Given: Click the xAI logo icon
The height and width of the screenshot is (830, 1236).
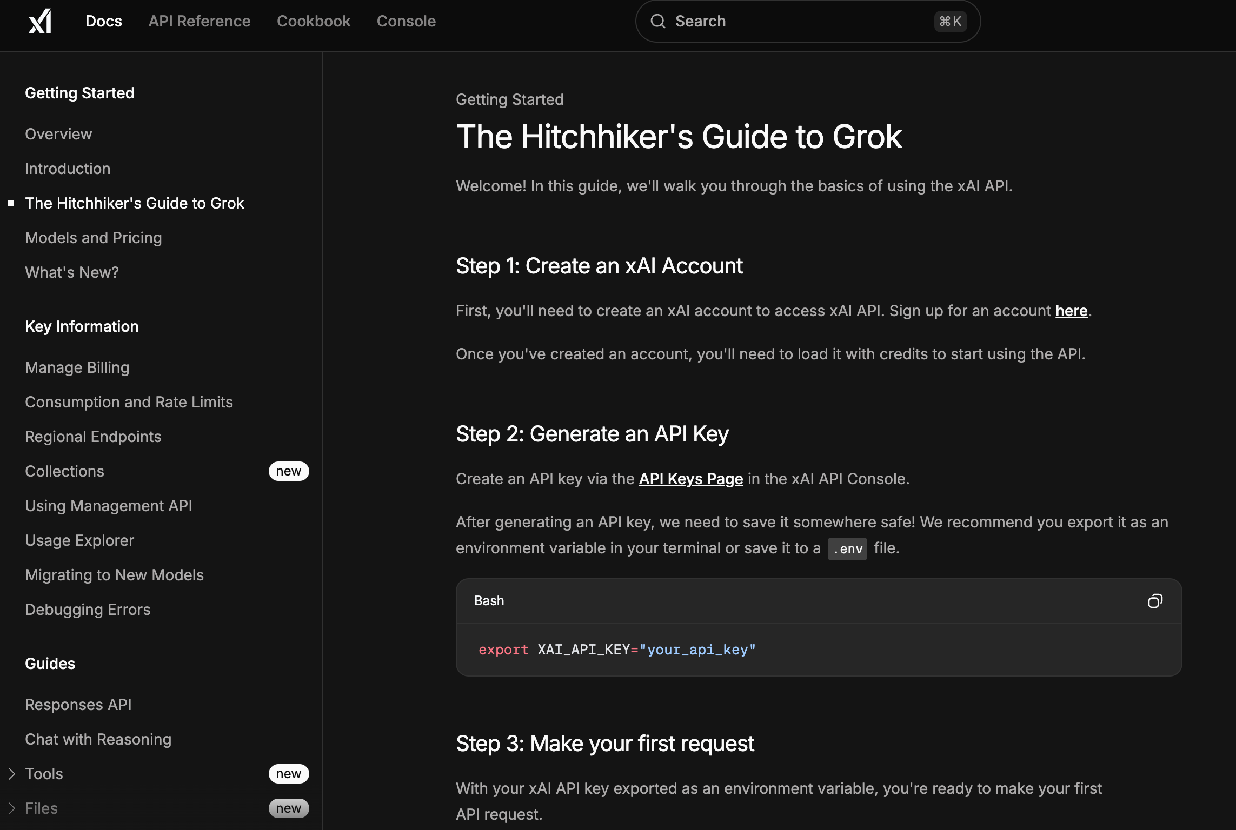Looking at the screenshot, I should point(40,21).
